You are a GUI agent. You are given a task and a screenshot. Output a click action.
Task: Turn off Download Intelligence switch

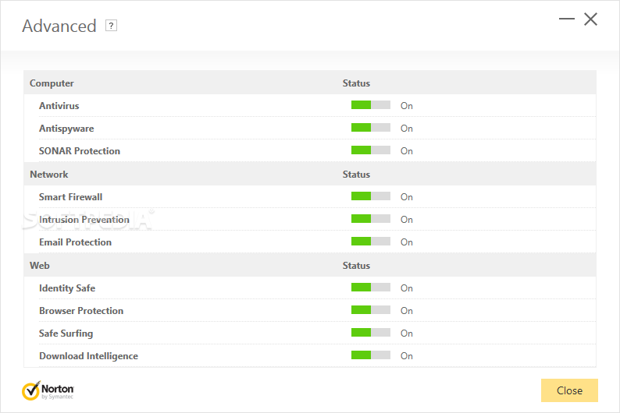click(370, 355)
